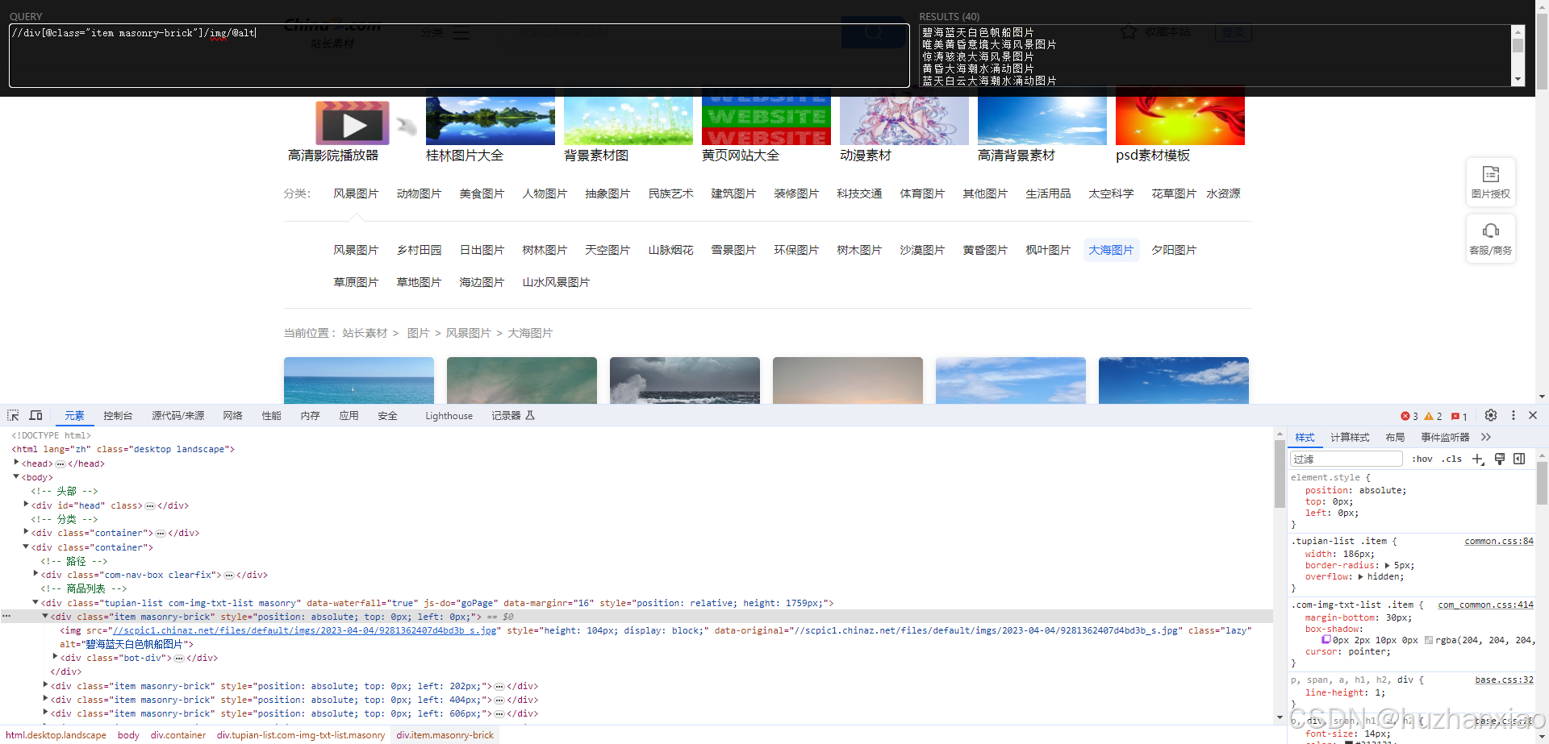
Task: Click the rgba(204, 204, 204) color swatch
Action: [1429, 640]
